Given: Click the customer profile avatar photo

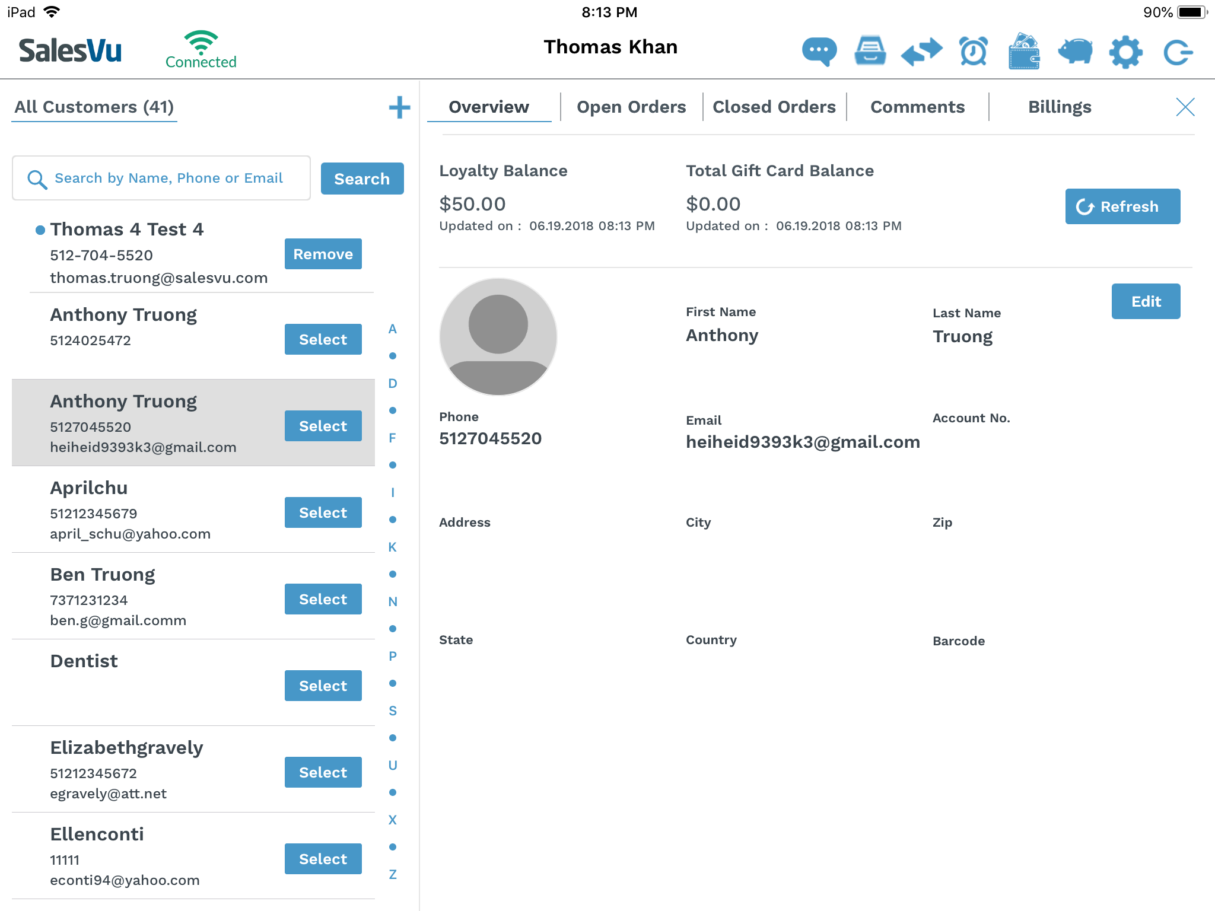Looking at the screenshot, I should 498,337.
